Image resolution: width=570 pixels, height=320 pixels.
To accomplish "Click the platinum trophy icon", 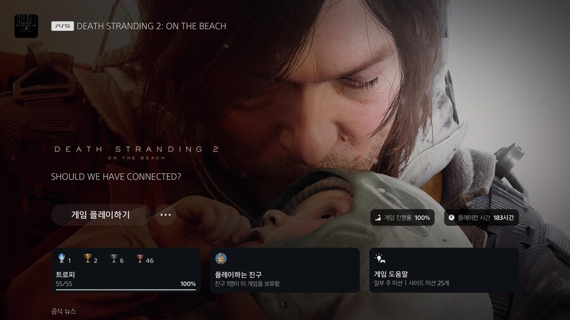I will point(61,259).
